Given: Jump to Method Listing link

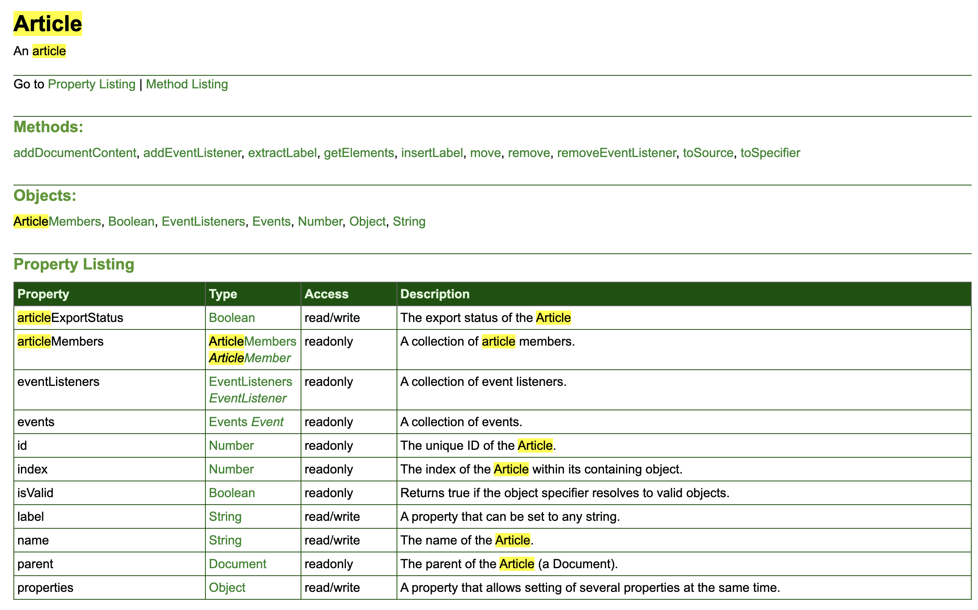Looking at the screenshot, I should pyautogui.click(x=186, y=84).
